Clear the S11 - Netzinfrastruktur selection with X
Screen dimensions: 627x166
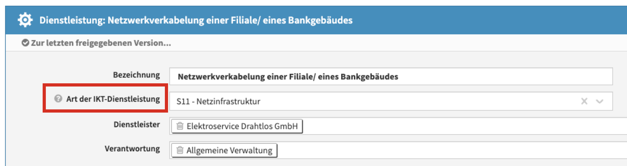coord(584,101)
